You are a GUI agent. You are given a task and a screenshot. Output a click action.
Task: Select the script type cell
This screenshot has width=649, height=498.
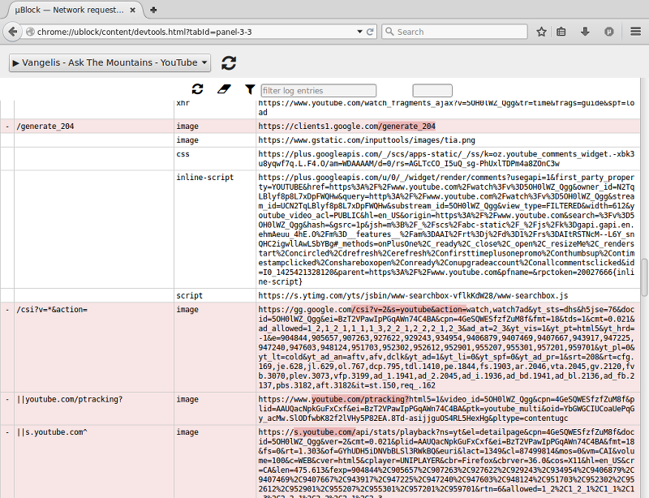pos(215,295)
